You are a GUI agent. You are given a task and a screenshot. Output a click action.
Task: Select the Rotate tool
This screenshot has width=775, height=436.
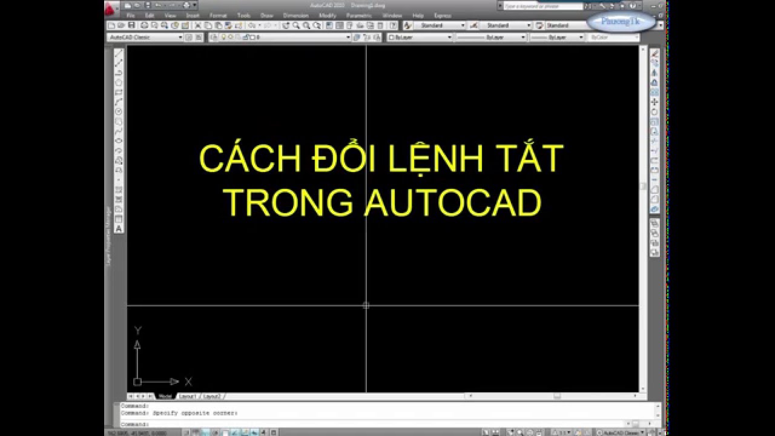pyautogui.click(x=655, y=111)
